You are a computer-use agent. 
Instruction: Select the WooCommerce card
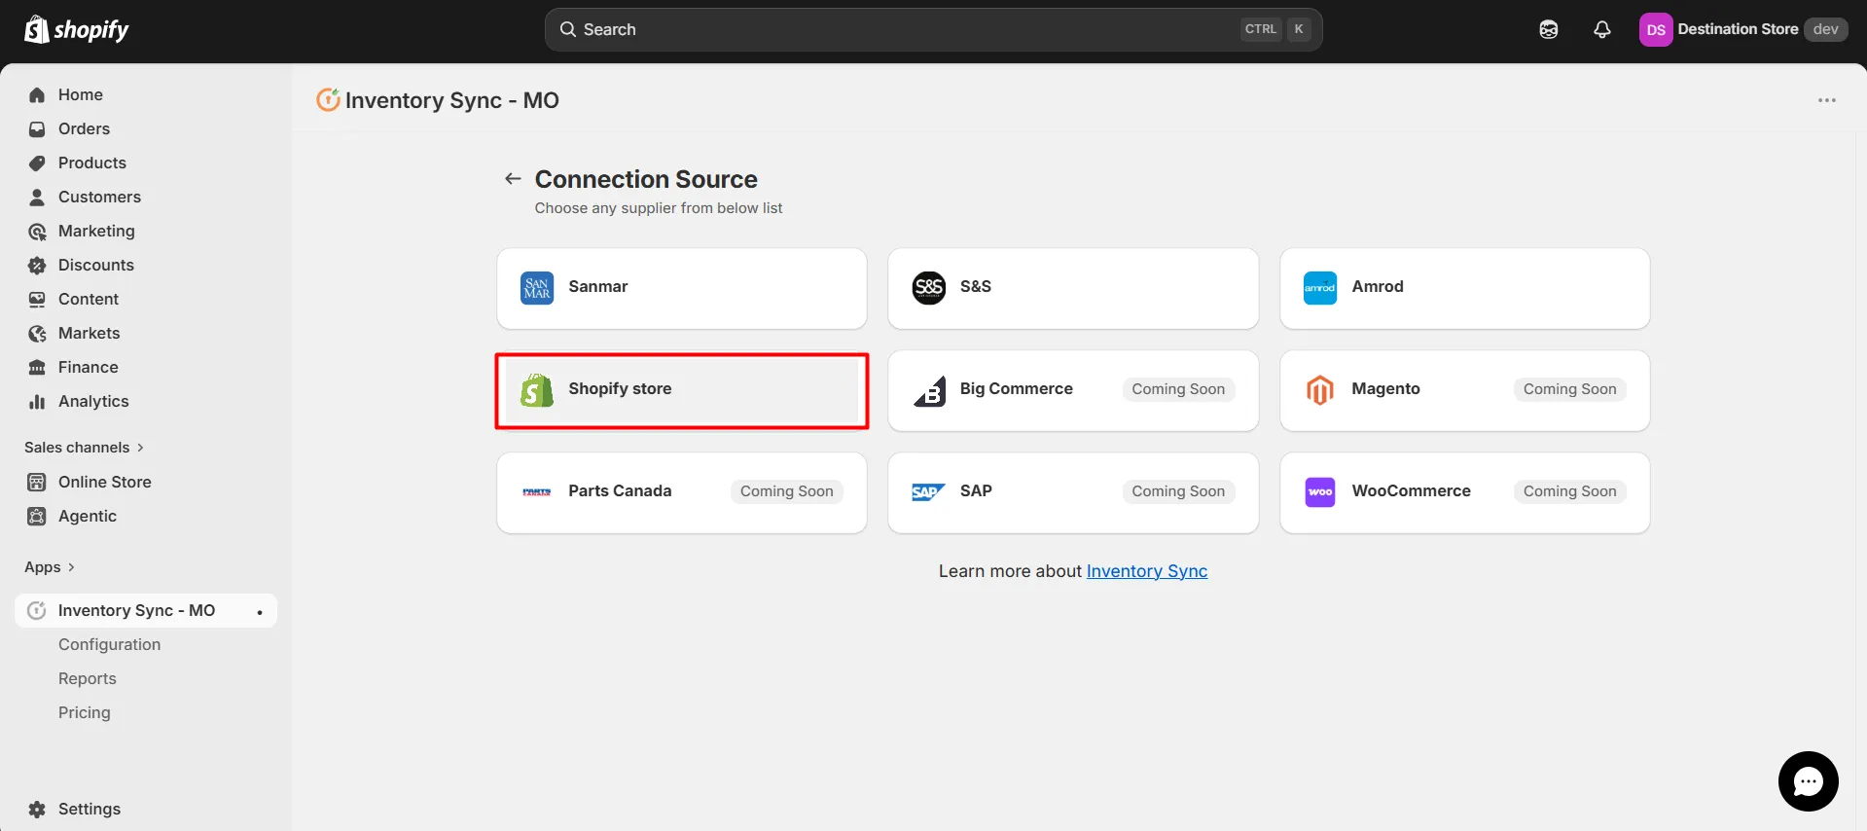click(1464, 492)
